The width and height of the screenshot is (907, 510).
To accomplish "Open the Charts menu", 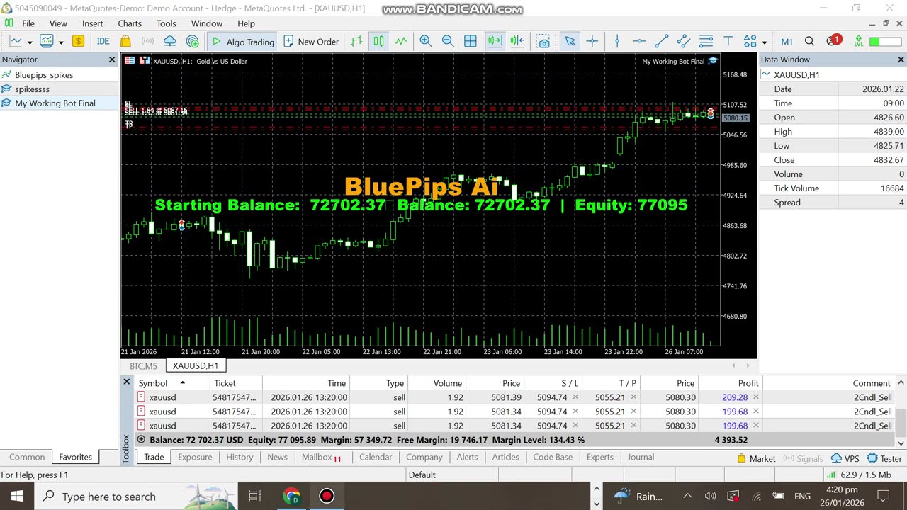I will (x=130, y=23).
